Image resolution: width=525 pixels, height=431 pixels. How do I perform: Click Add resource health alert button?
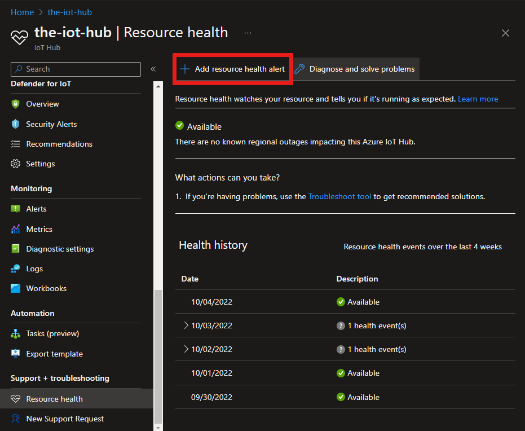[x=232, y=69]
